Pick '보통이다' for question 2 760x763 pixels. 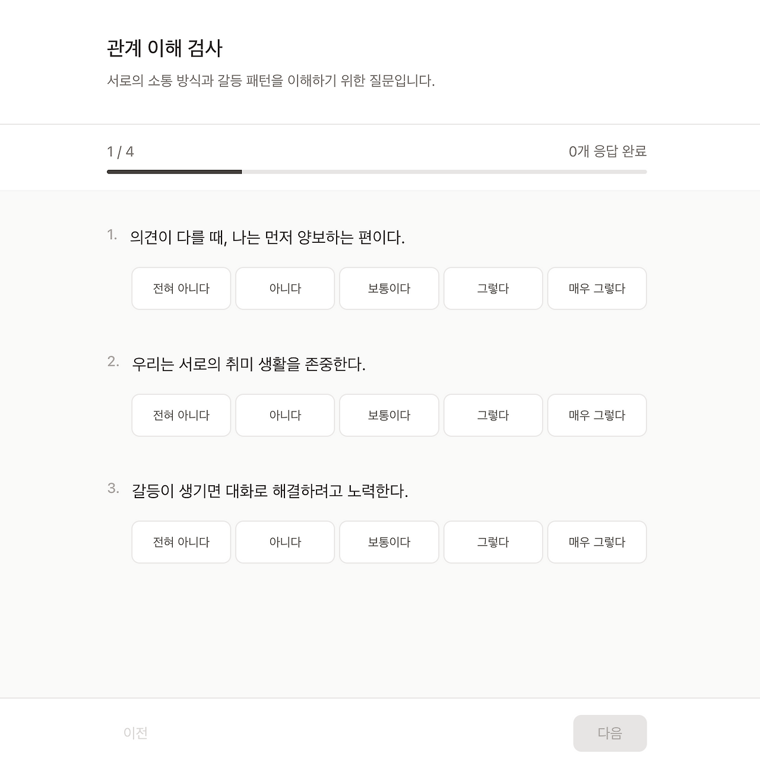[389, 415]
